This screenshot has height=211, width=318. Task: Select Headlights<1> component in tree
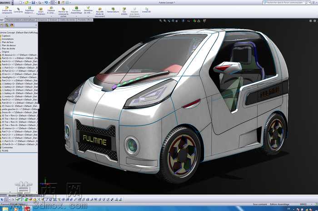[x=19, y=77]
